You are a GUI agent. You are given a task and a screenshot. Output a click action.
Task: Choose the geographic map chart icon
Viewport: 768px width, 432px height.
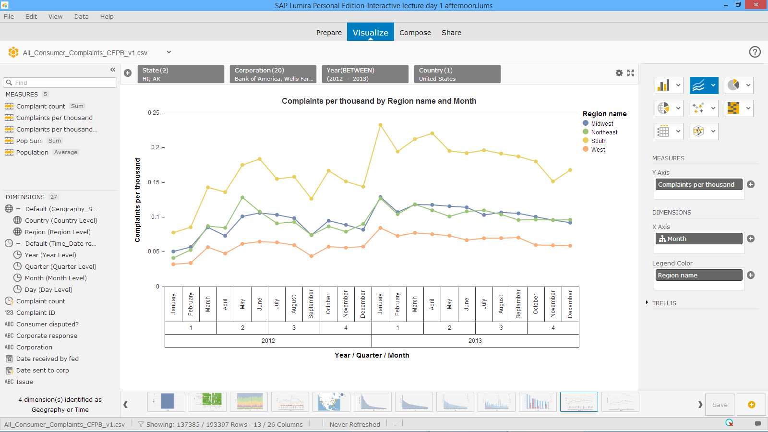click(663, 108)
